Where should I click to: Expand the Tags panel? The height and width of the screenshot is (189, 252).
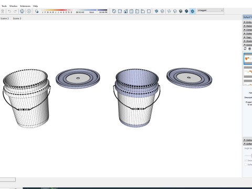(247, 37)
